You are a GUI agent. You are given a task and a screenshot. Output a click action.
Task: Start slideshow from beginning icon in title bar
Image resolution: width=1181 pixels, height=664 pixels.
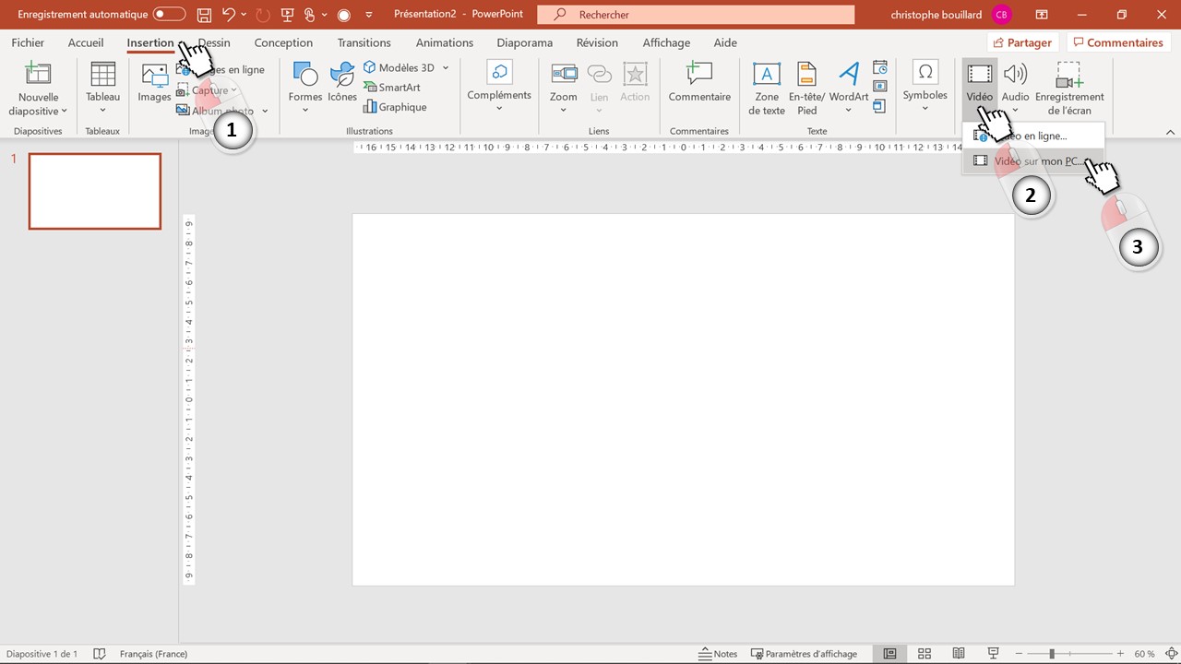(287, 15)
